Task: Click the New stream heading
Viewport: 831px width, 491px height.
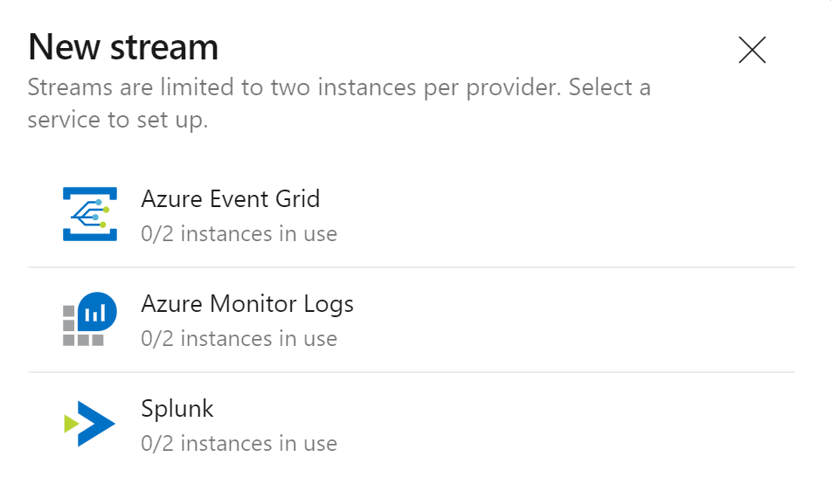Action: (x=123, y=47)
